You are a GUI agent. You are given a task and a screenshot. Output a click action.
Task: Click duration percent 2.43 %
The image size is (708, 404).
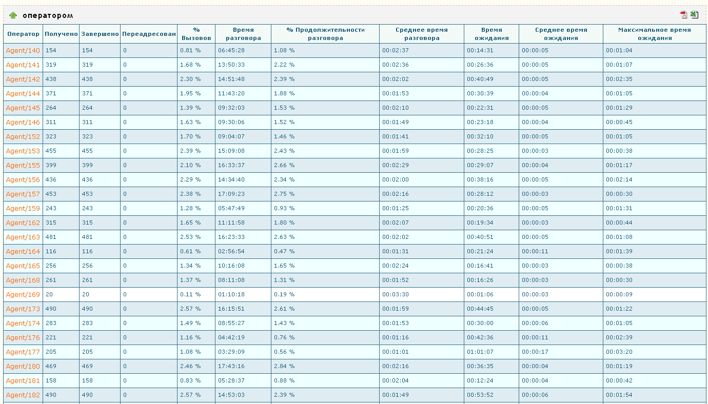coord(284,151)
